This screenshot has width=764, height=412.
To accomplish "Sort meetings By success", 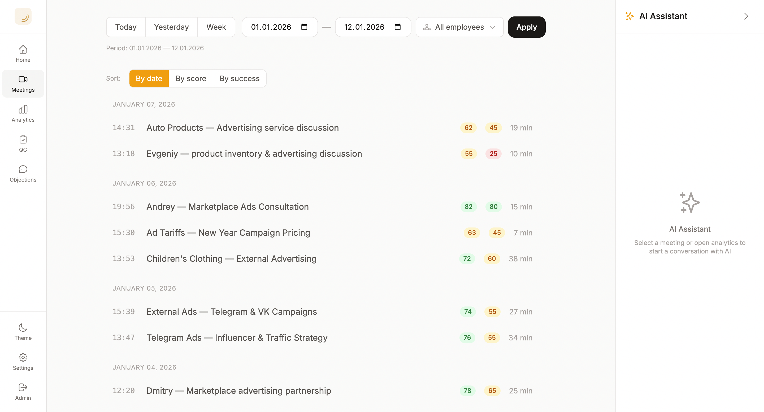I will (239, 78).
